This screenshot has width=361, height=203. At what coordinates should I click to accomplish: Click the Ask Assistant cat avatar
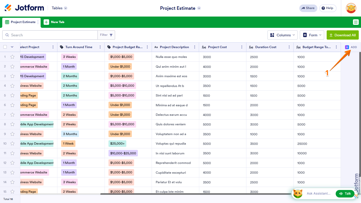click(x=298, y=193)
